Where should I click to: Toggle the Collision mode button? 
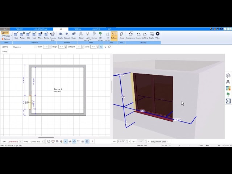[114, 36]
